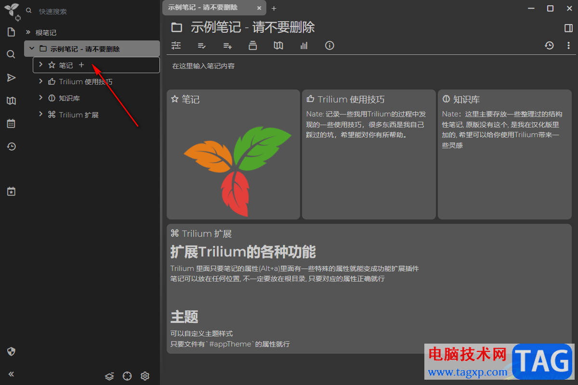This screenshot has height=385, width=578.
Task: Open note actions three-dot menu
Action: click(568, 46)
